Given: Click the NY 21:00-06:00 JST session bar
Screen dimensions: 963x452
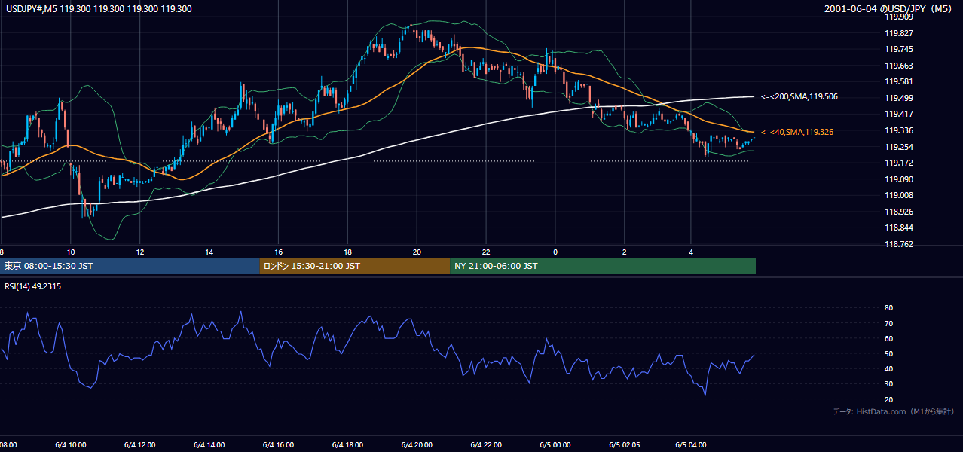Looking at the screenshot, I should [x=603, y=266].
